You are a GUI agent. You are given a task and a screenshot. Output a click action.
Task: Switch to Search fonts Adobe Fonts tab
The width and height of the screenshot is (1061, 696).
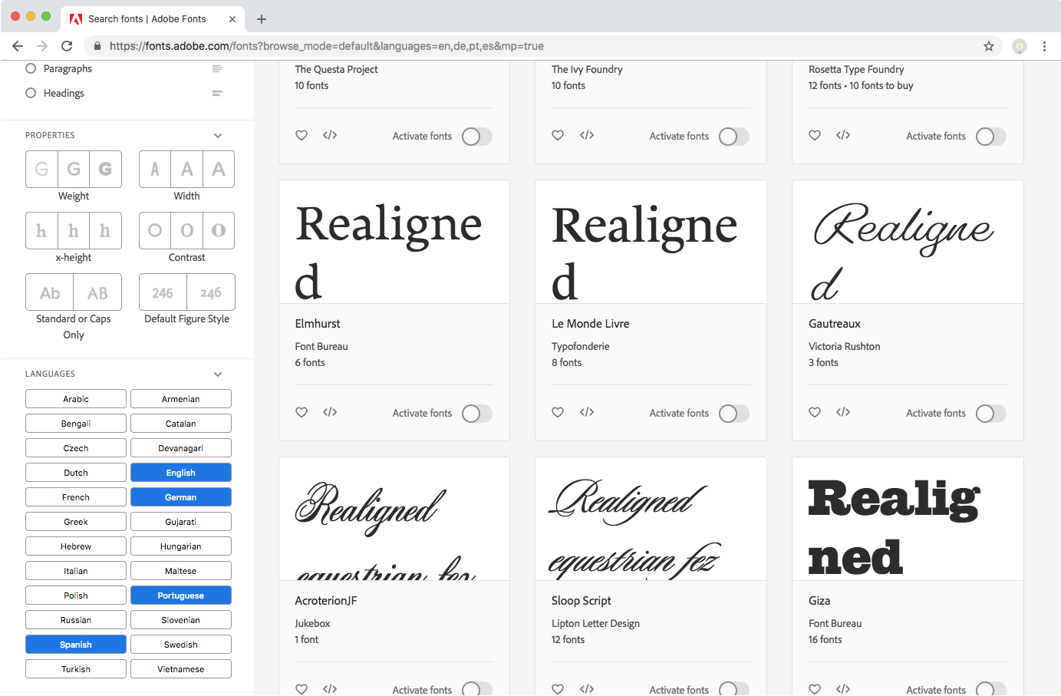point(153,18)
